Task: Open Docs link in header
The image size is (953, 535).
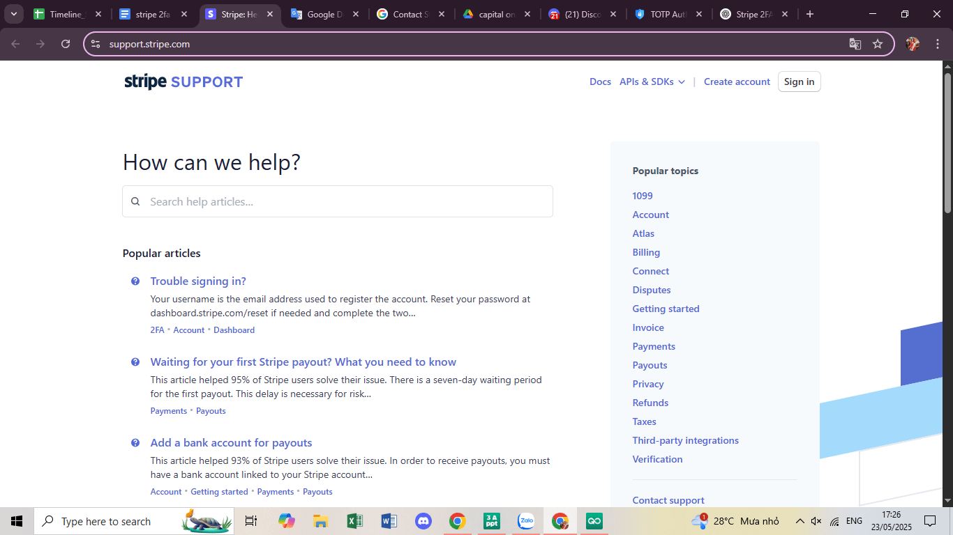Action: click(600, 82)
